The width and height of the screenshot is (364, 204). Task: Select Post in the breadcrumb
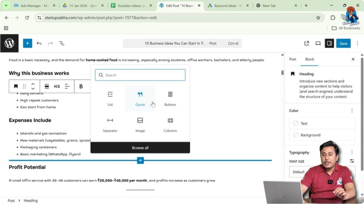tap(11, 201)
